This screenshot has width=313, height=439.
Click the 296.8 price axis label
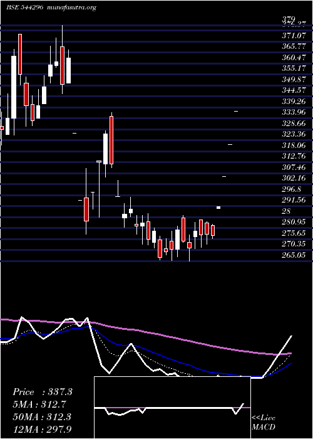[292, 189]
